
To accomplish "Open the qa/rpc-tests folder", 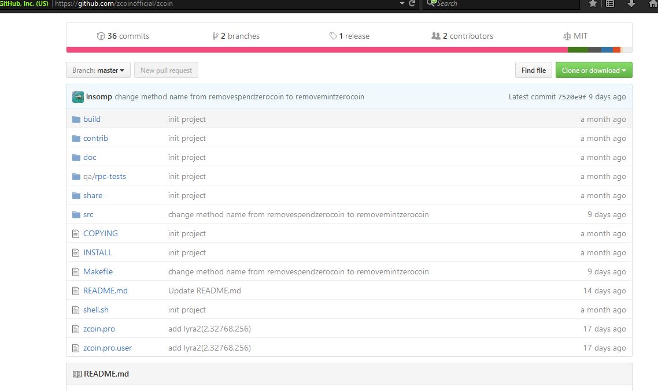I will coord(105,176).
